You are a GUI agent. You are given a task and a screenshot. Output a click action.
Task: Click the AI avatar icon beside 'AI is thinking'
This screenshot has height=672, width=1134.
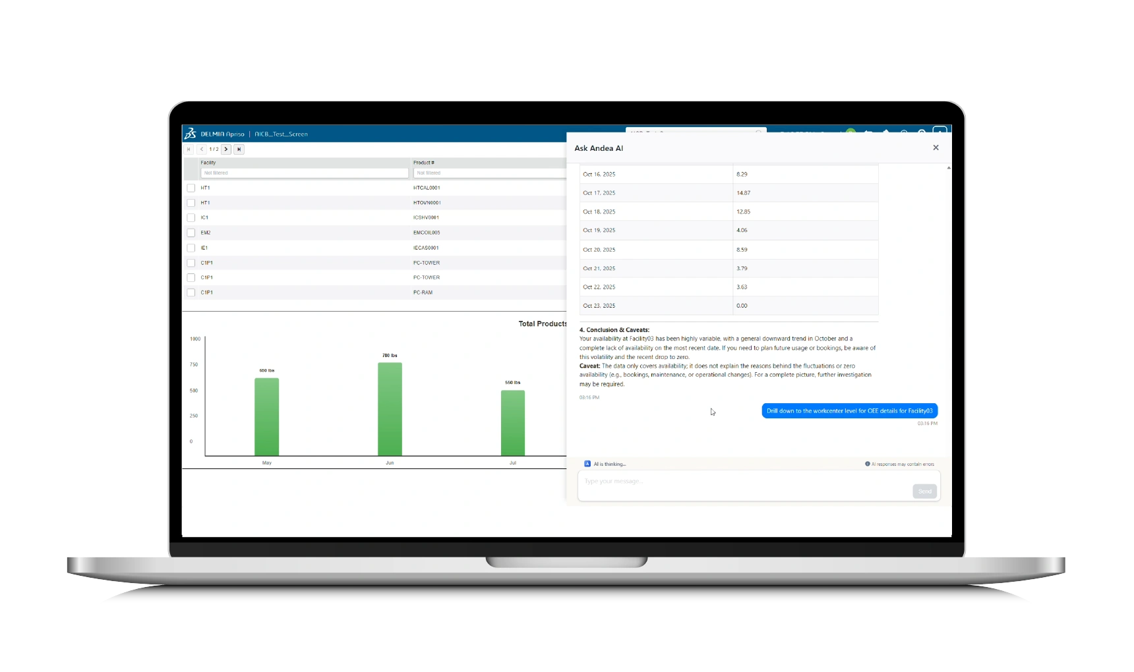587,464
